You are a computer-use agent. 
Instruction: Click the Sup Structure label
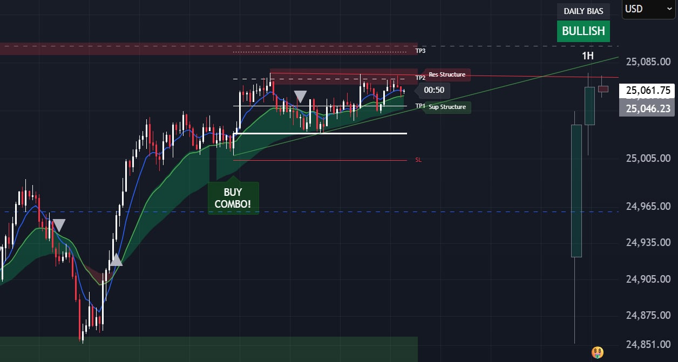[x=447, y=107]
